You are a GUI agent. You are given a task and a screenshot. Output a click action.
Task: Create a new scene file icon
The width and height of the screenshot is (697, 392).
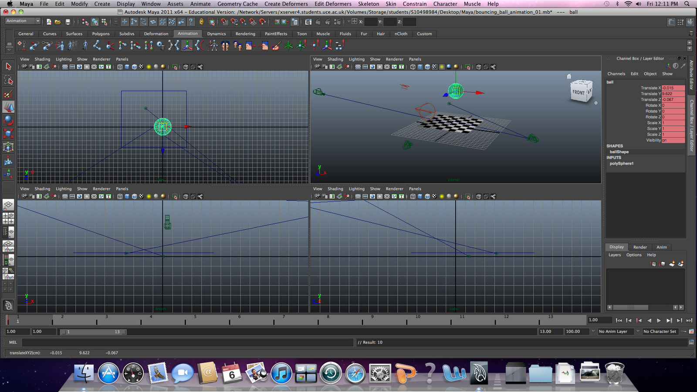click(x=49, y=21)
